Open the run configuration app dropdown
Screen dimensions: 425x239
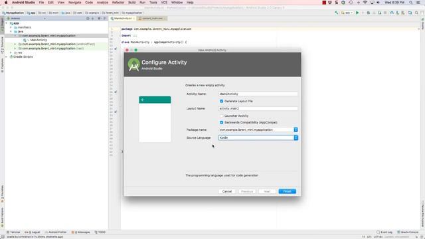click(347, 13)
